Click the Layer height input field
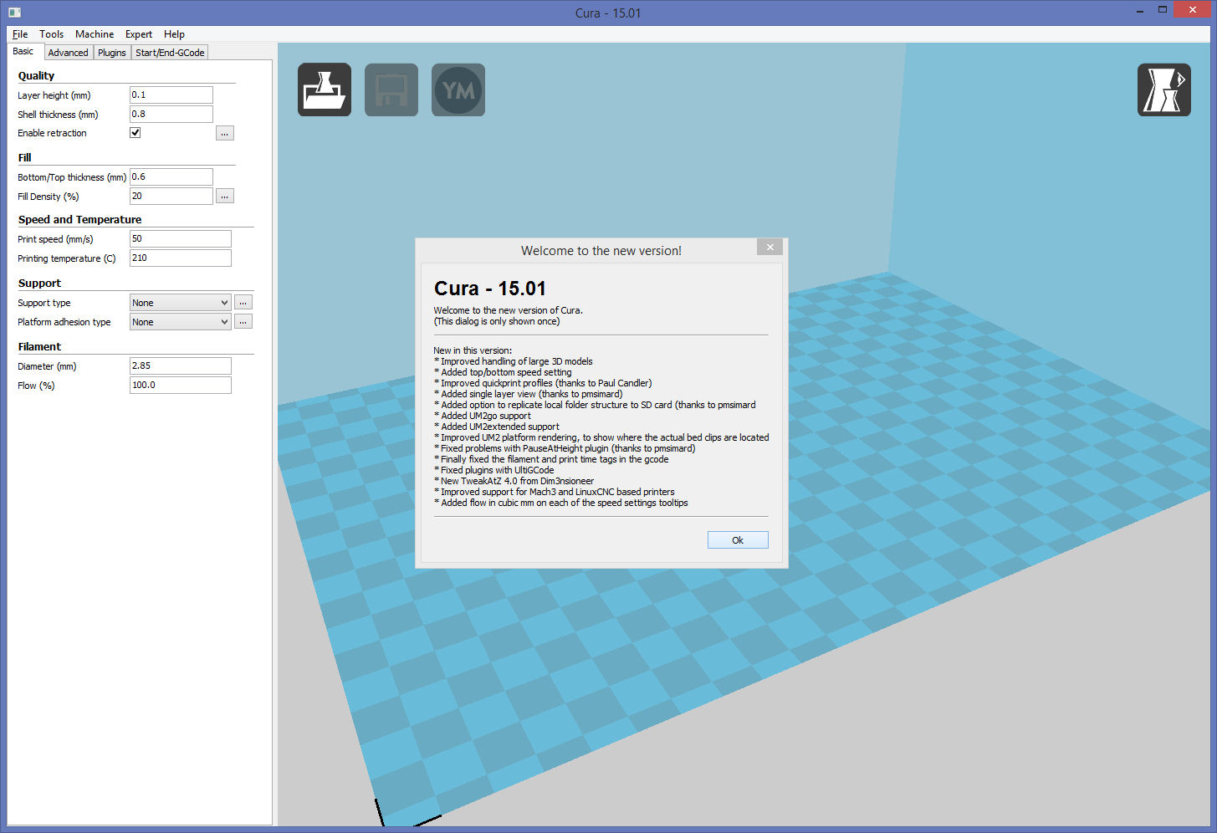This screenshot has width=1217, height=833. (x=171, y=95)
